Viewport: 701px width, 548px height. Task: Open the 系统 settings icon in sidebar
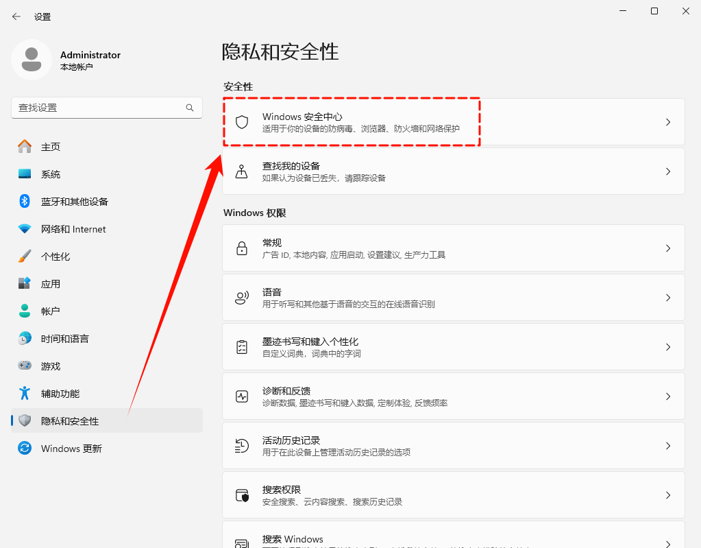(x=23, y=174)
